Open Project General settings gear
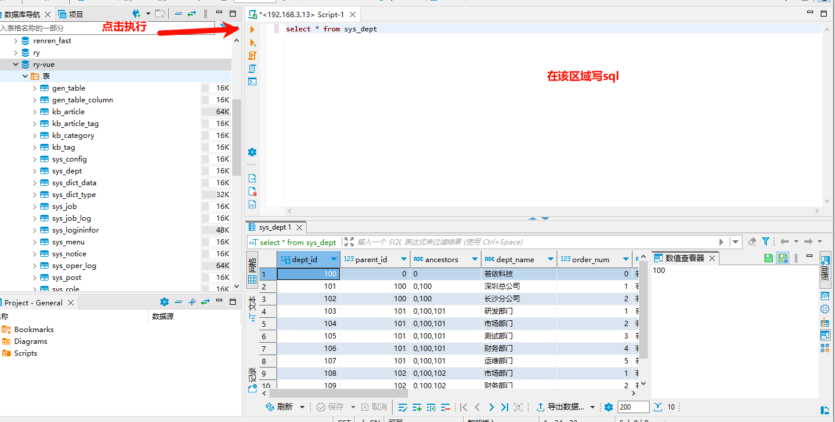This screenshot has width=835, height=422. pos(165,302)
